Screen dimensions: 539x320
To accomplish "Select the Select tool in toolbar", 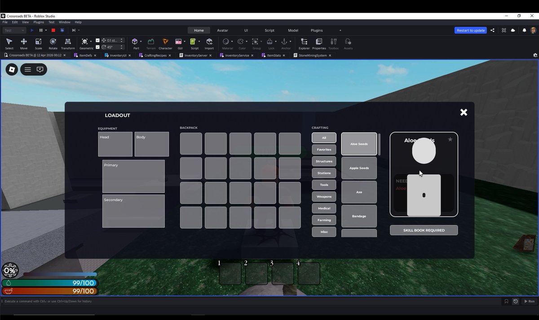I will pyautogui.click(x=9, y=43).
